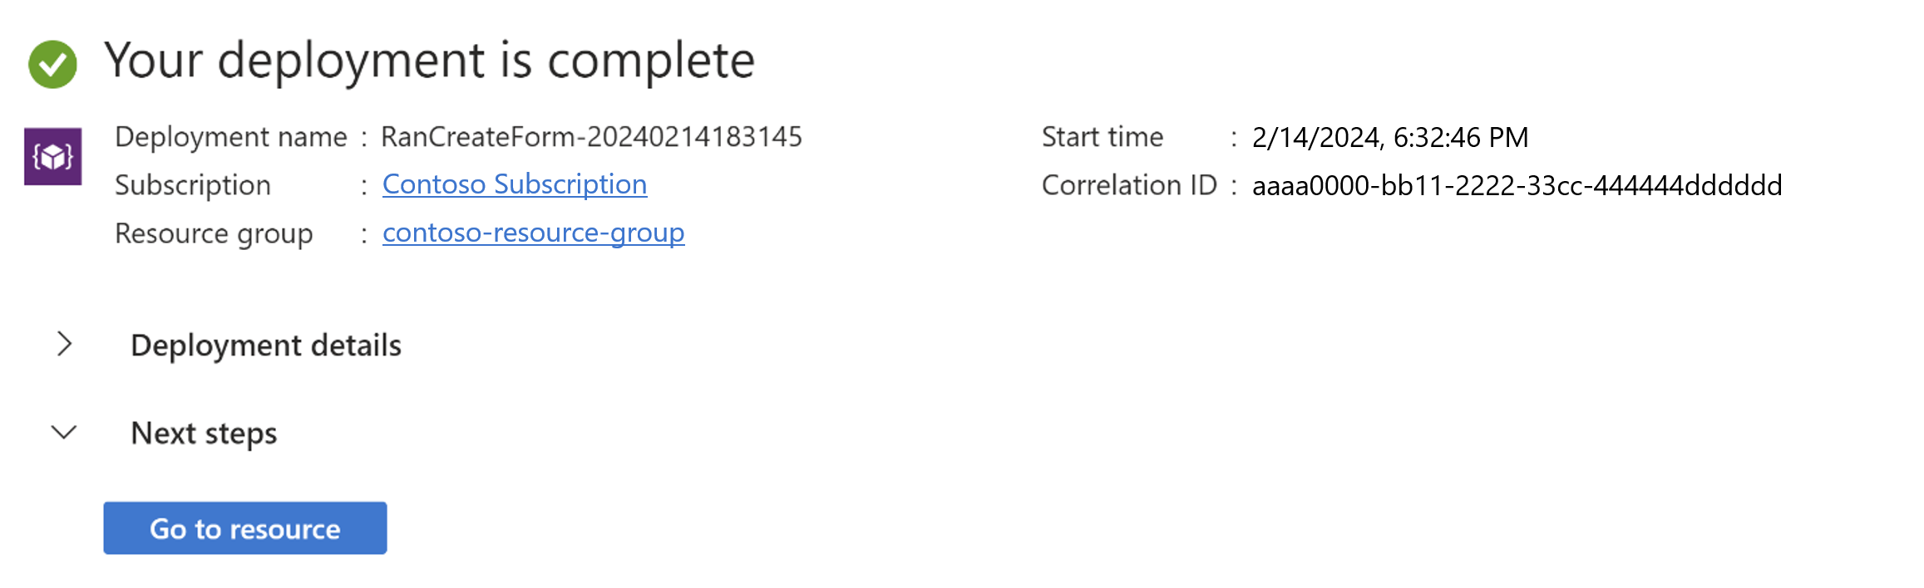The height and width of the screenshot is (588, 1924).
Task: Click the Resource group label
Action: pyautogui.click(x=215, y=233)
